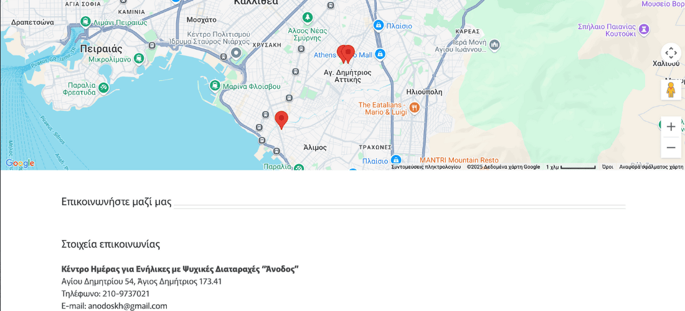Open the Google logo on the map

coord(20,164)
